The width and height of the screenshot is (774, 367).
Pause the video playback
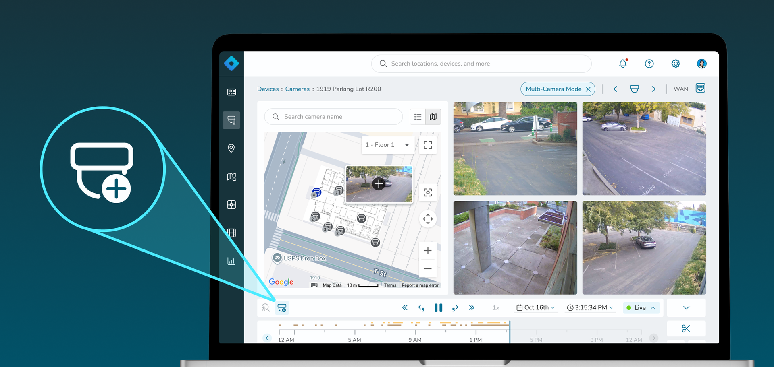coord(438,308)
